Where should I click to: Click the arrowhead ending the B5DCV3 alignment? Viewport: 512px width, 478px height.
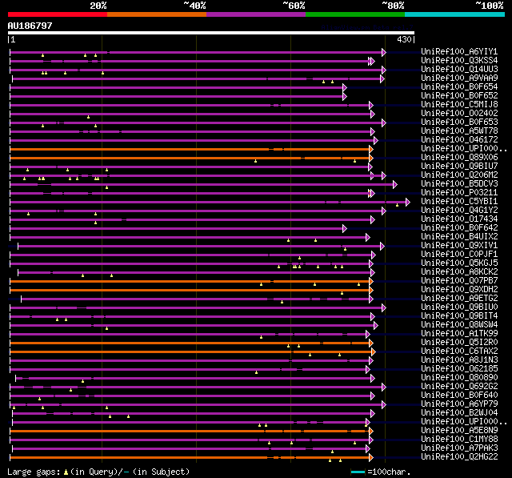point(394,185)
